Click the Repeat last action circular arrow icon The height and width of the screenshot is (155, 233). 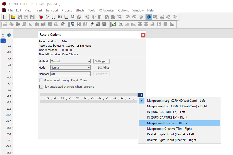tap(141, 17)
